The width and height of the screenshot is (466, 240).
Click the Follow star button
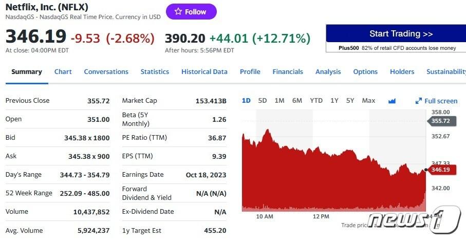click(x=191, y=12)
